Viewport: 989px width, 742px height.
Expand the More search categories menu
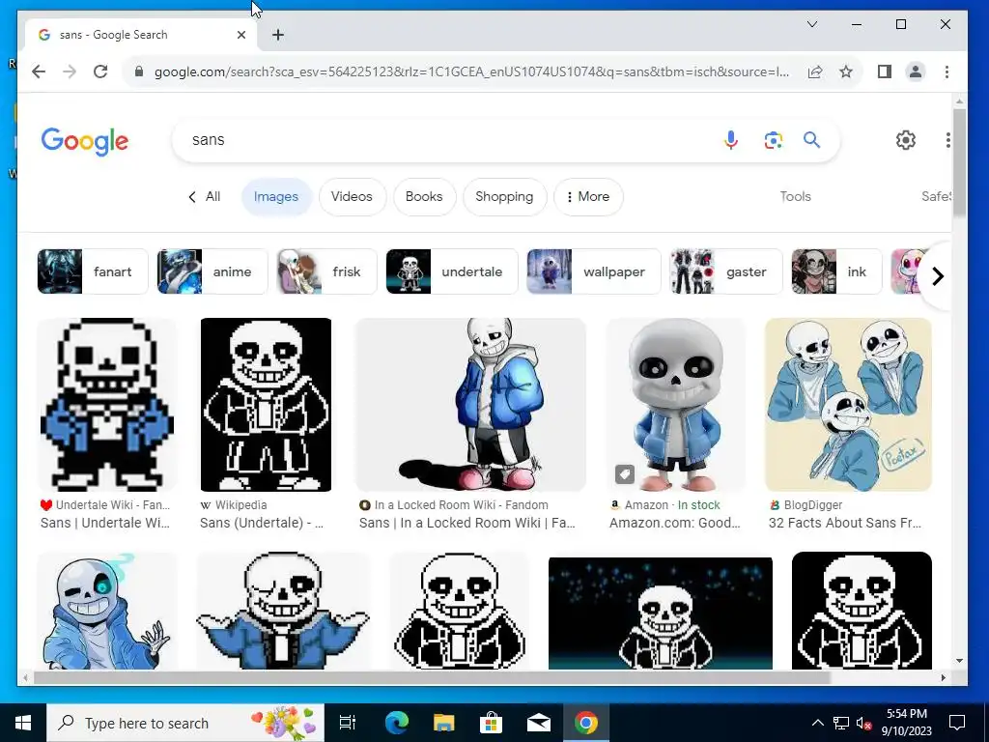[588, 197]
